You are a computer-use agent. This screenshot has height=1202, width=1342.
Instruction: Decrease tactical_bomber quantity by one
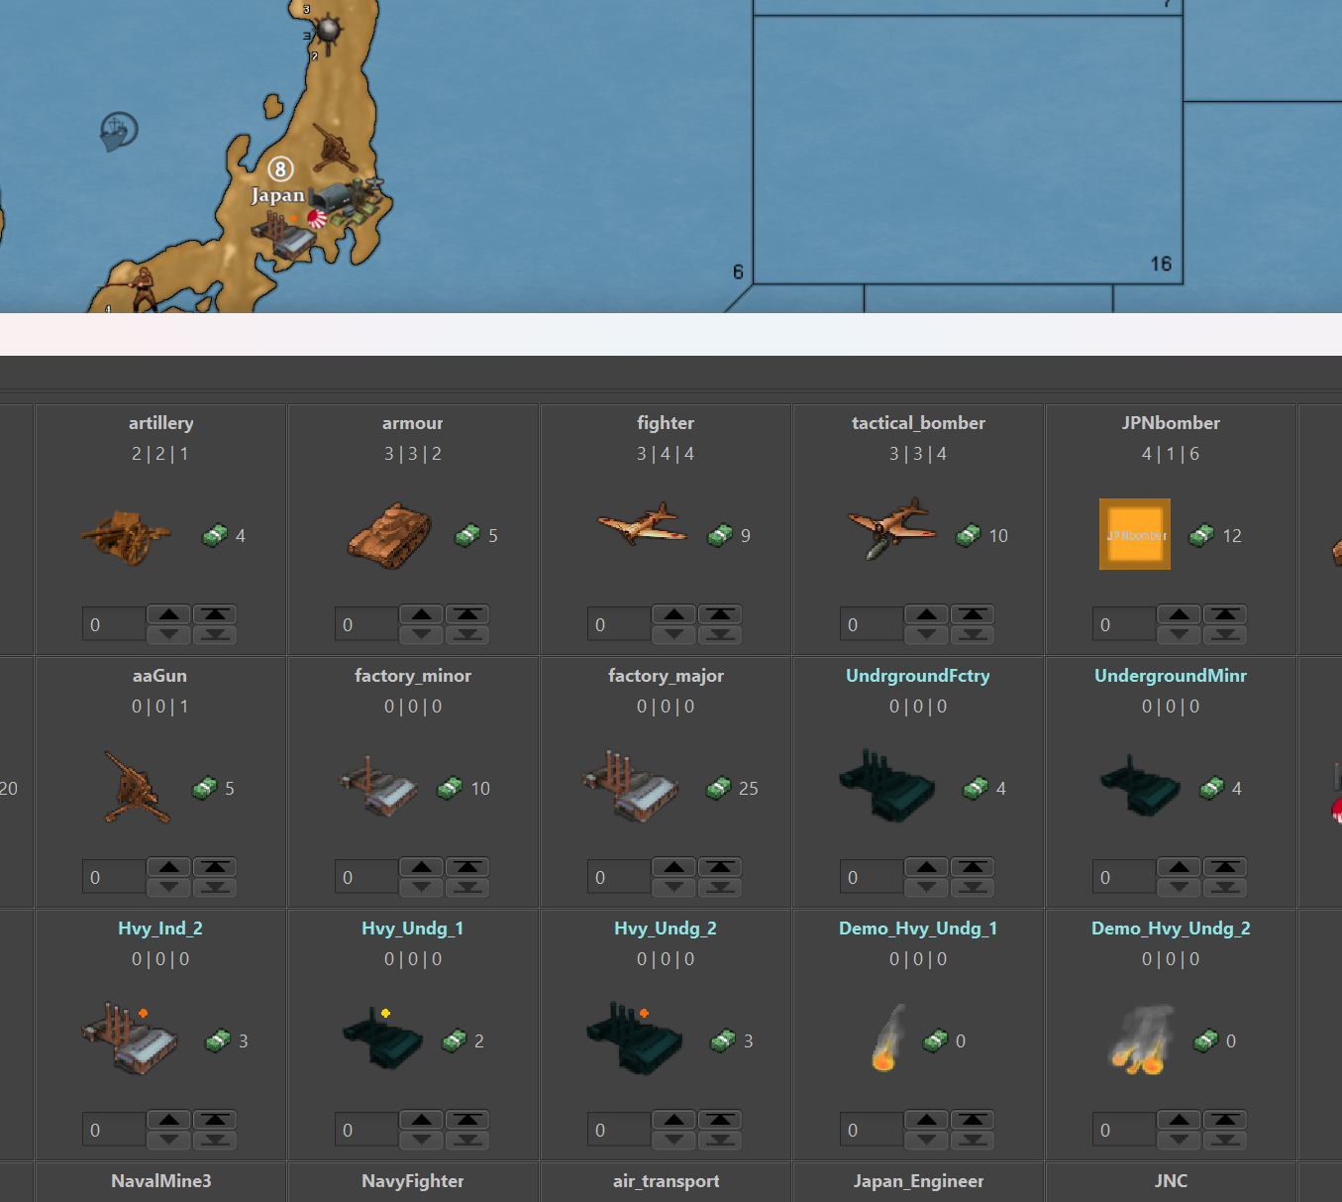(x=927, y=634)
